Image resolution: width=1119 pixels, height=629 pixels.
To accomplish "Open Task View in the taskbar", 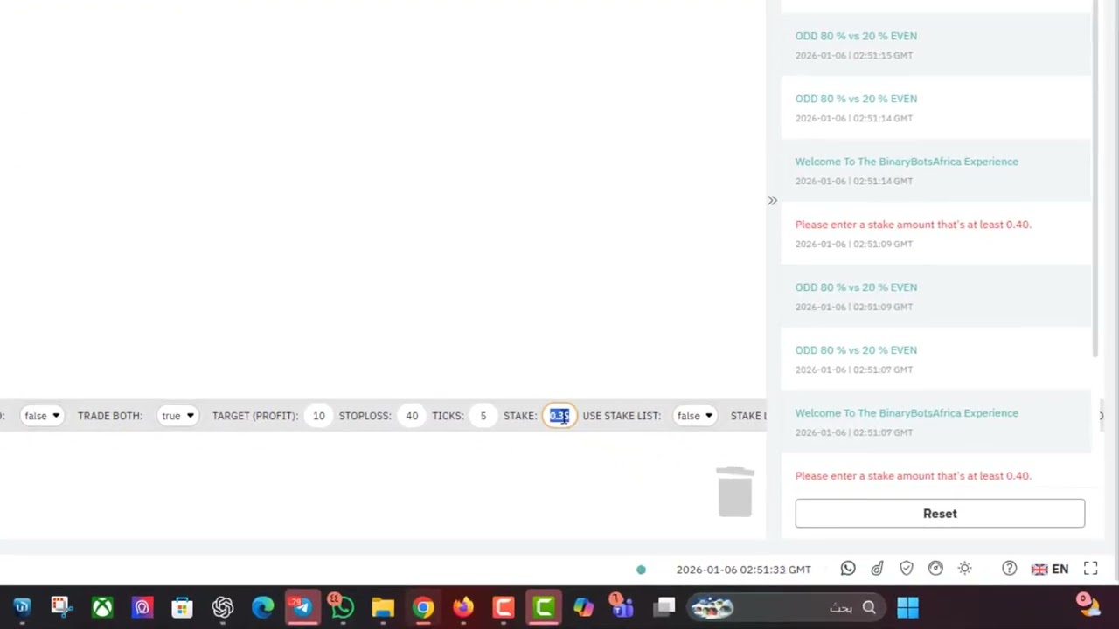I will tap(665, 607).
